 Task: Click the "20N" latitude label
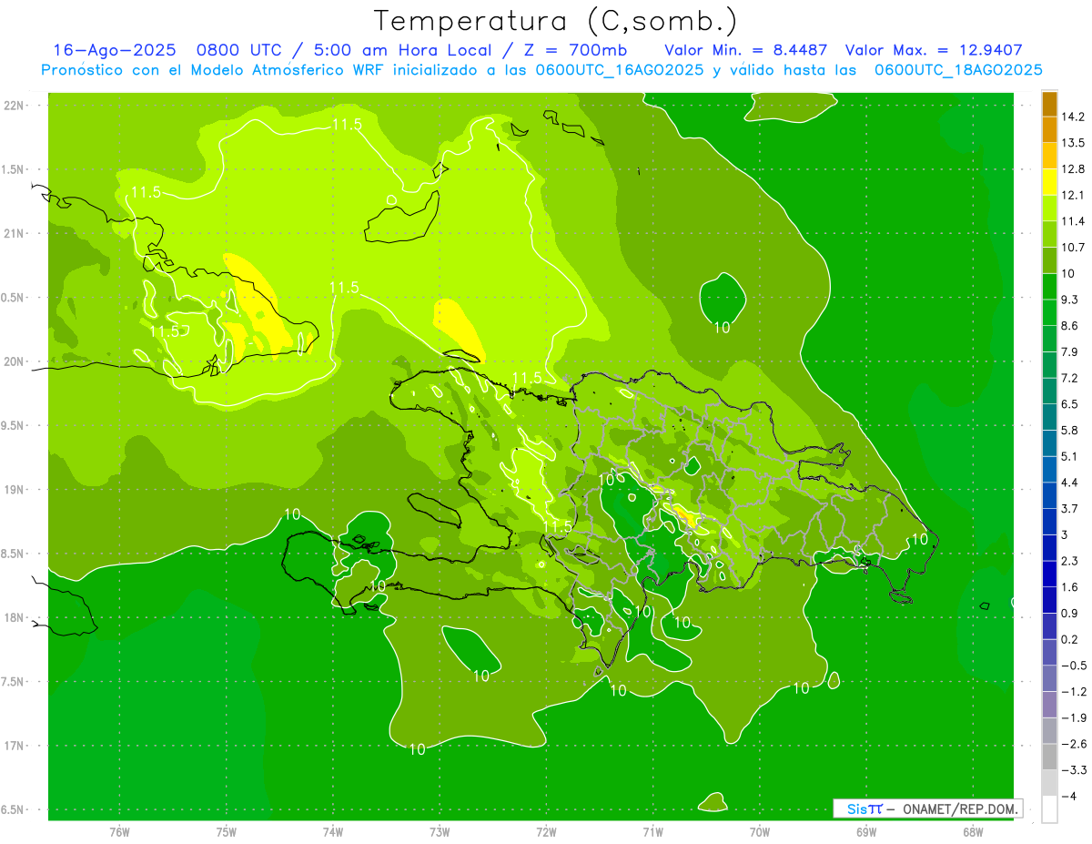tap(15, 362)
